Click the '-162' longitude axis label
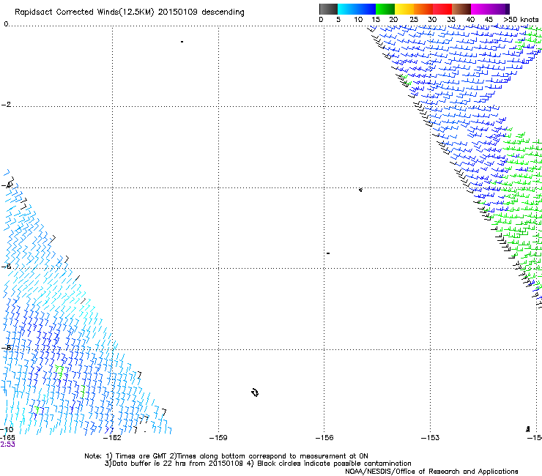The image size is (542, 476). click(x=112, y=438)
